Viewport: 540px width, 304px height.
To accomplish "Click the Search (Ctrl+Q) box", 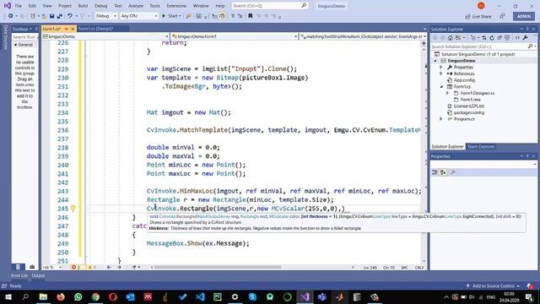I will [270, 6].
